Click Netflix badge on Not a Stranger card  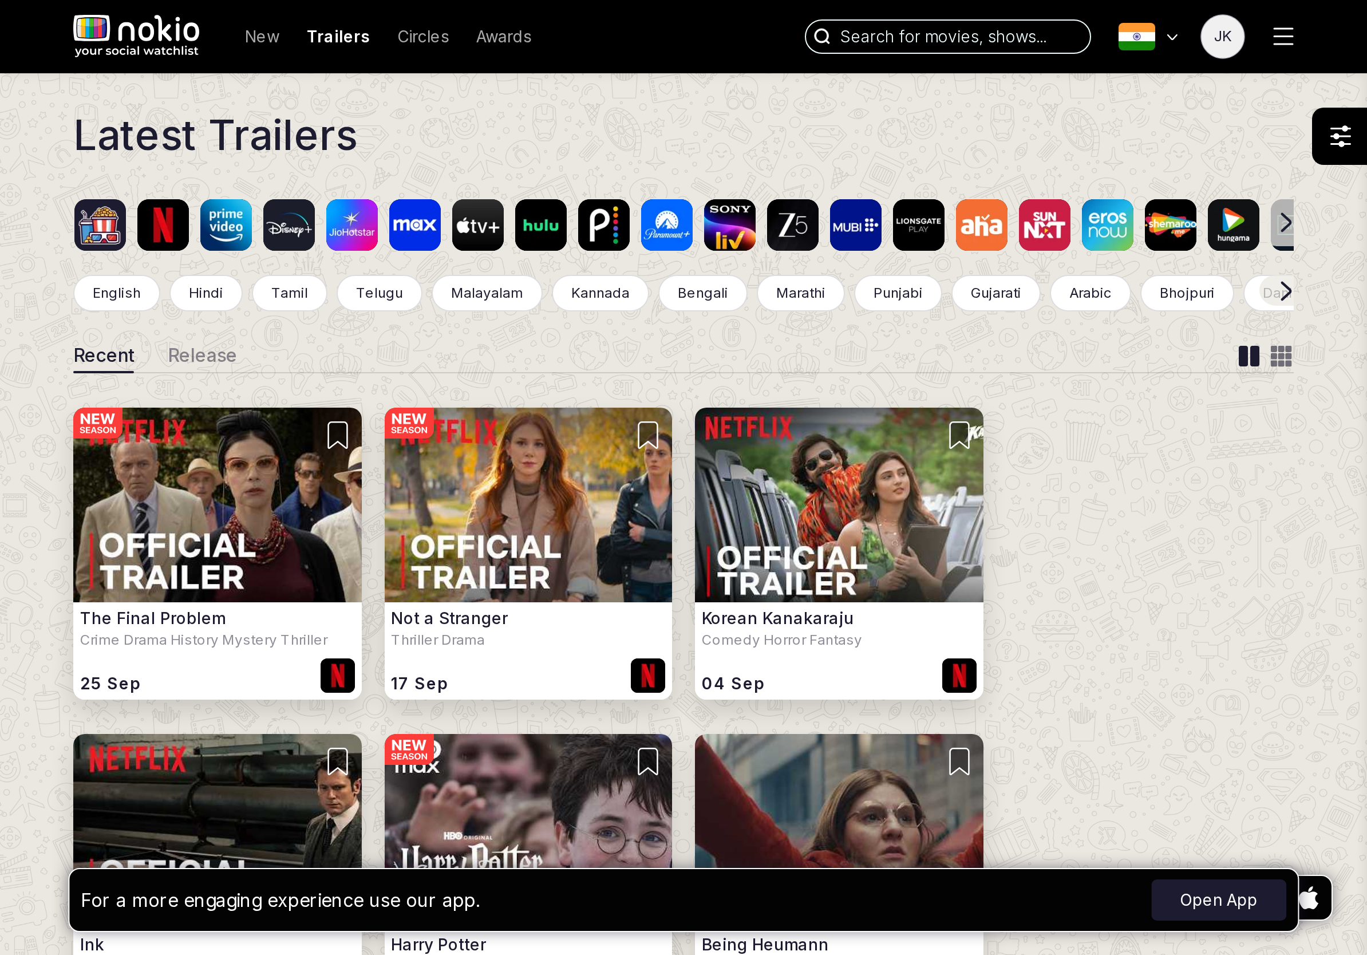point(648,676)
